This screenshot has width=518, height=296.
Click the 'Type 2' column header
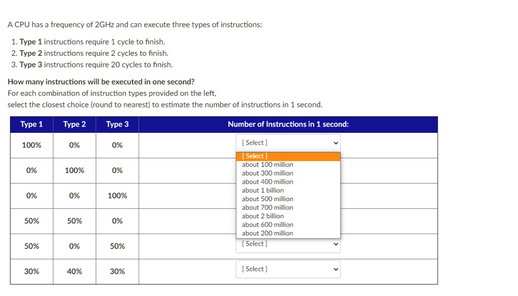(x=74, y=124)
